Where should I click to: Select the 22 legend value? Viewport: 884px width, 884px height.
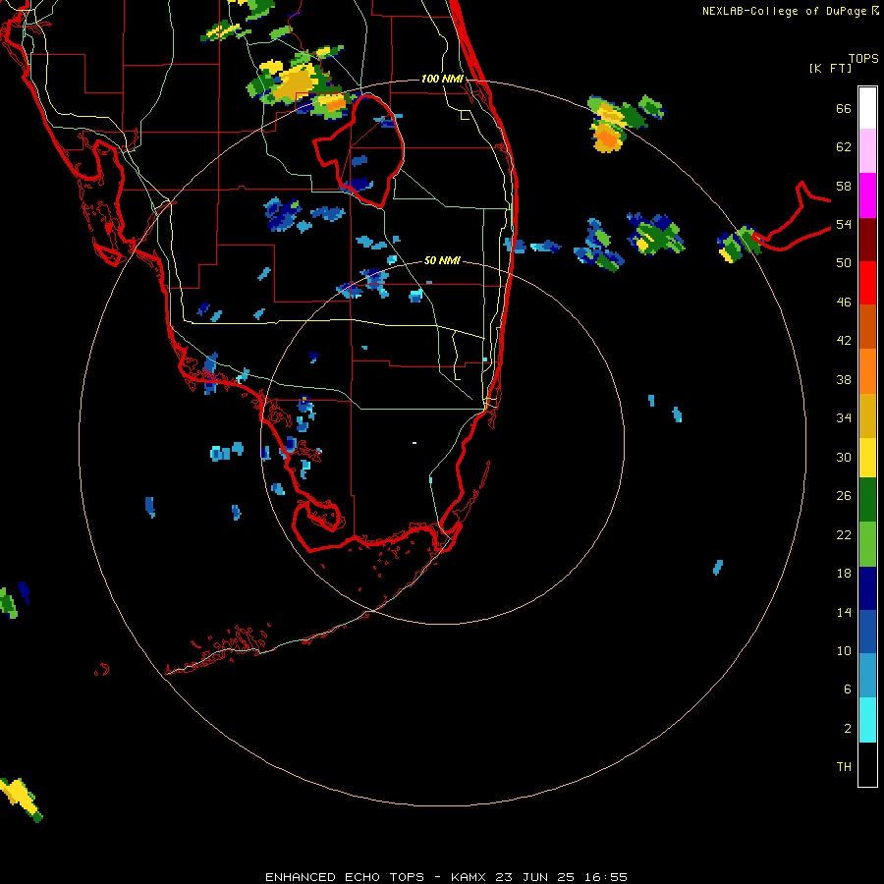pyautogui.click(x=844, y=535)
